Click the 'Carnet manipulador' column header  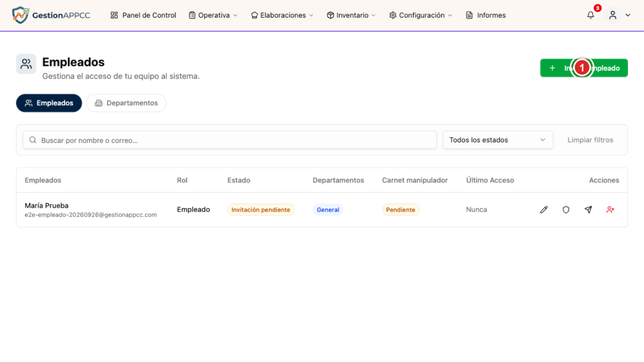[x=415, y=180]
